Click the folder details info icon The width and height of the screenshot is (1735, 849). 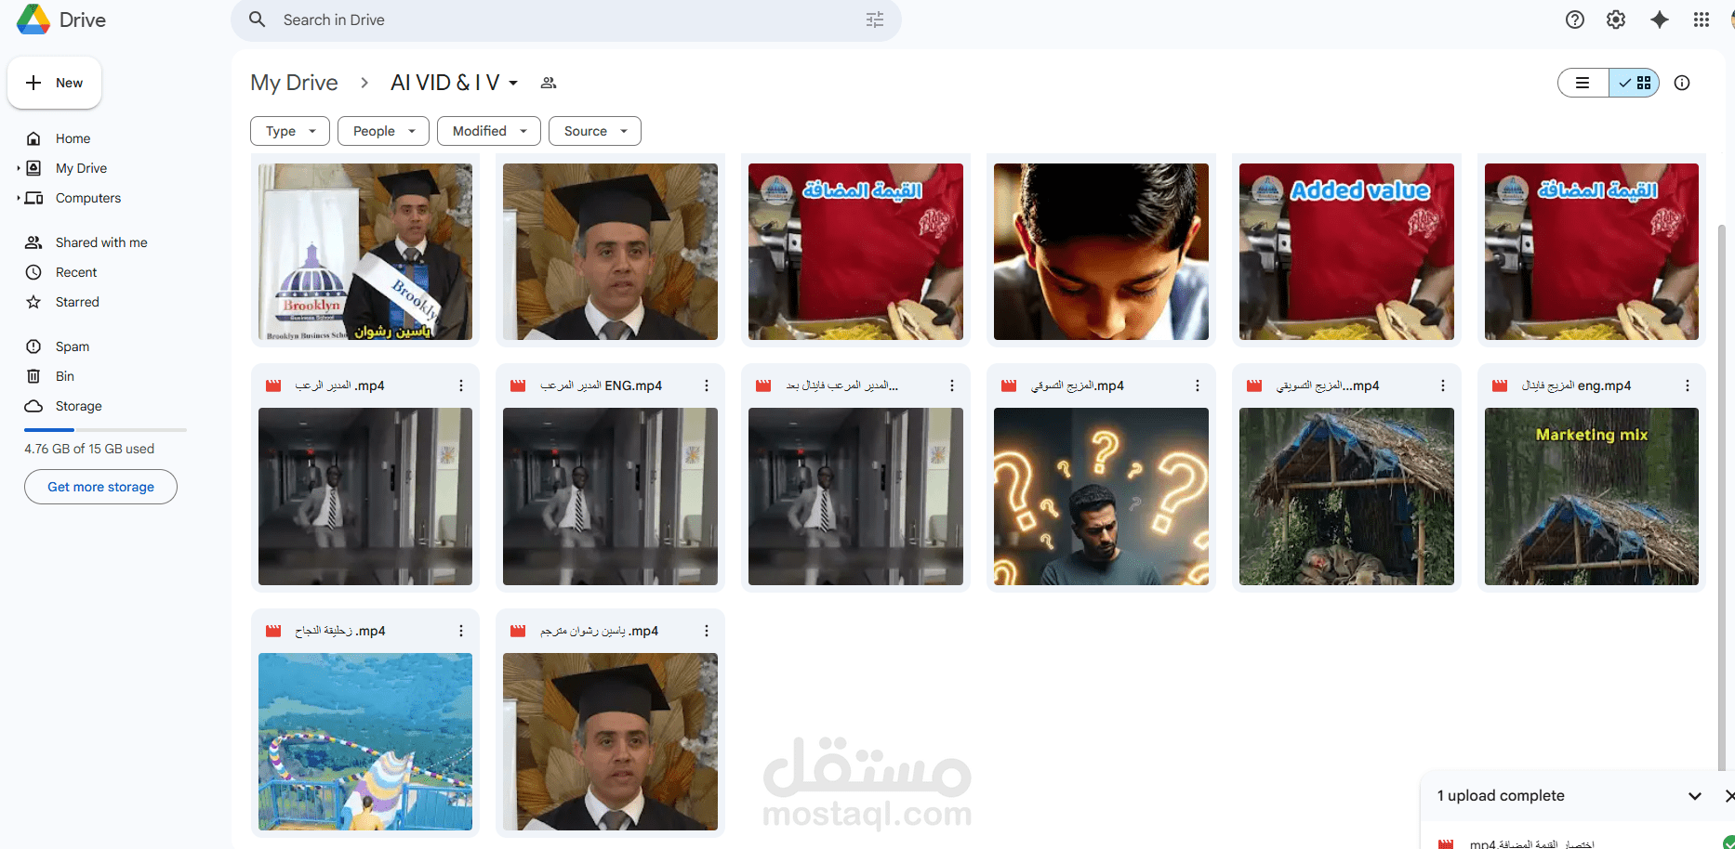(1682, 83)
